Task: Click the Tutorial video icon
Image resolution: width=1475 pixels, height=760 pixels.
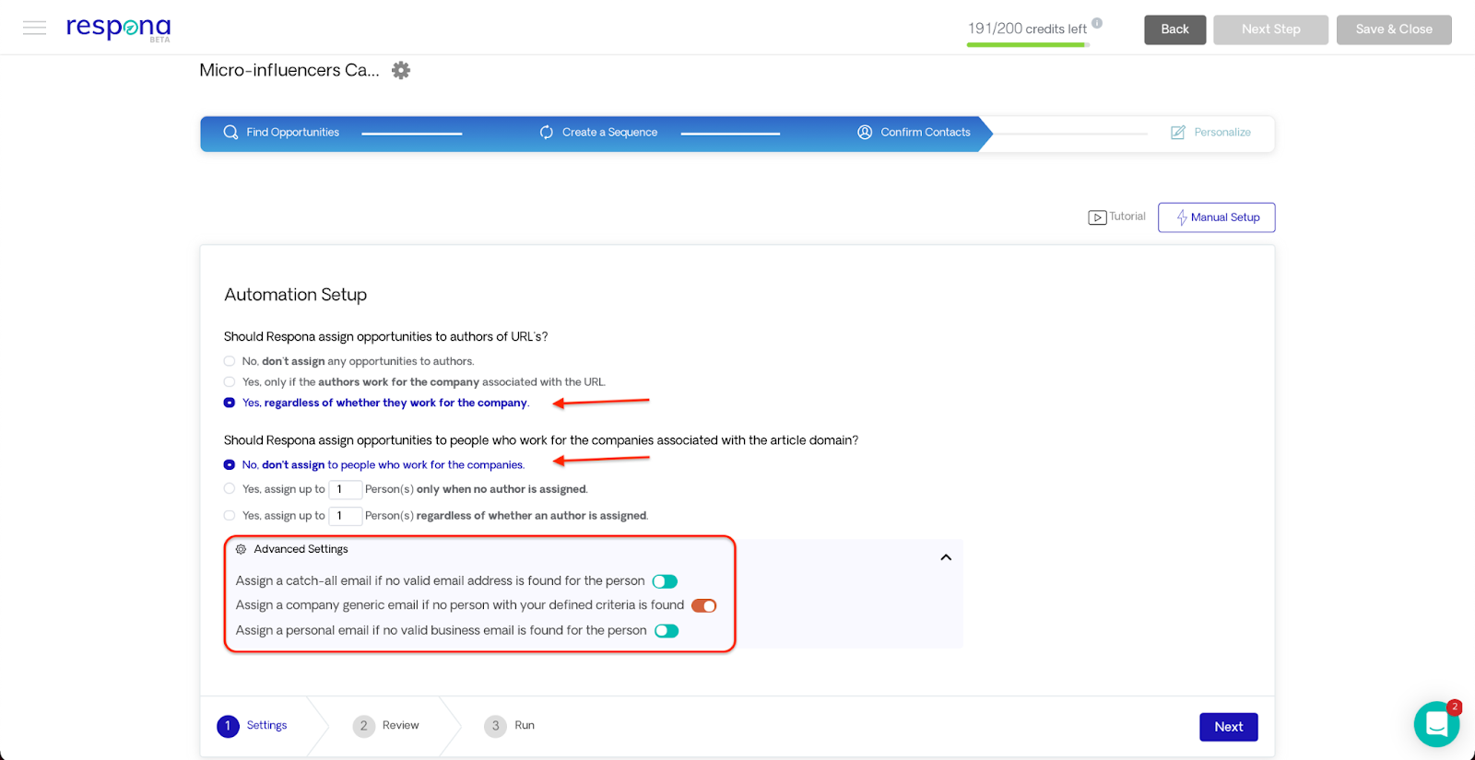Action: click(x=1097, y=217)
